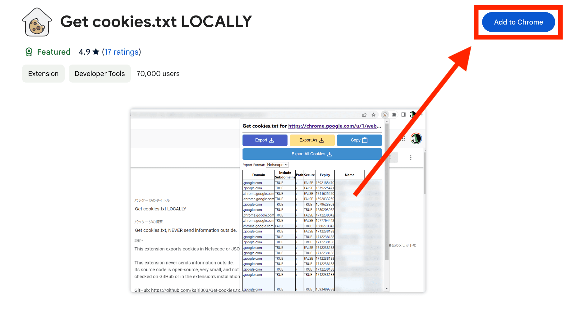Image resolution: width=580 pixels, height=324 pixels.
Task: Click the Google account avatar below the toolbar
Action: [x=416, y=139]
